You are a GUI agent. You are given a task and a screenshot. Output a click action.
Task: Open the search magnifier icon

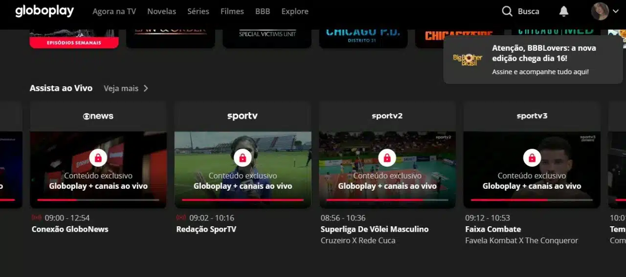507,11
